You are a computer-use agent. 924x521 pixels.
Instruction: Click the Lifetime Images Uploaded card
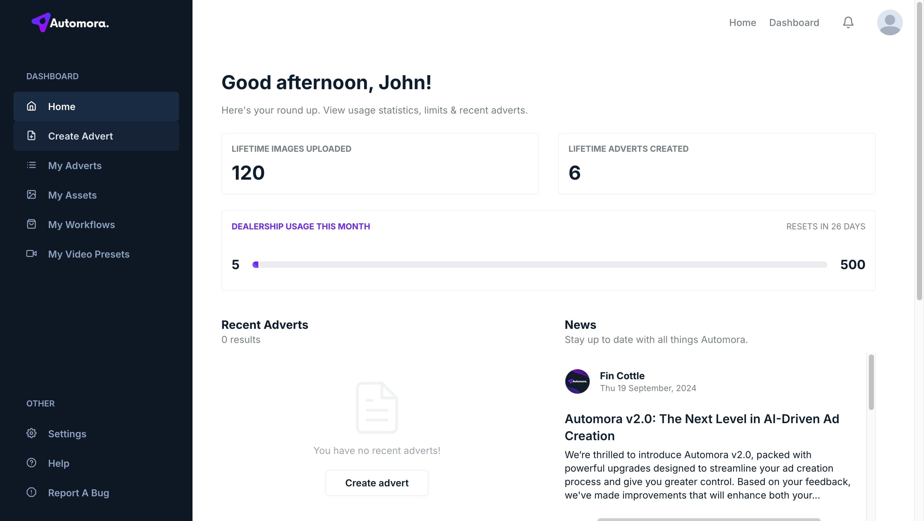point(380,164)
